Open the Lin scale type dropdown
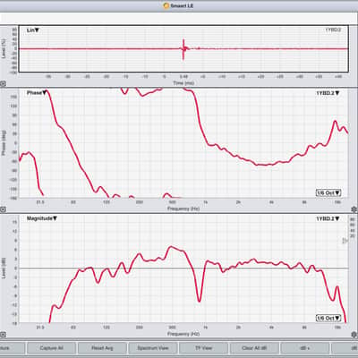 tap(33, 30)
